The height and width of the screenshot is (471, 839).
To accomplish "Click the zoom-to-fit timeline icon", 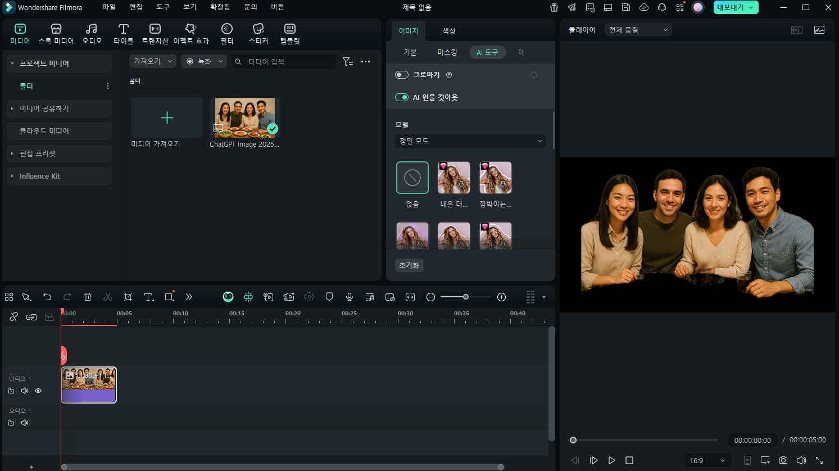I will tap(410, 297).
